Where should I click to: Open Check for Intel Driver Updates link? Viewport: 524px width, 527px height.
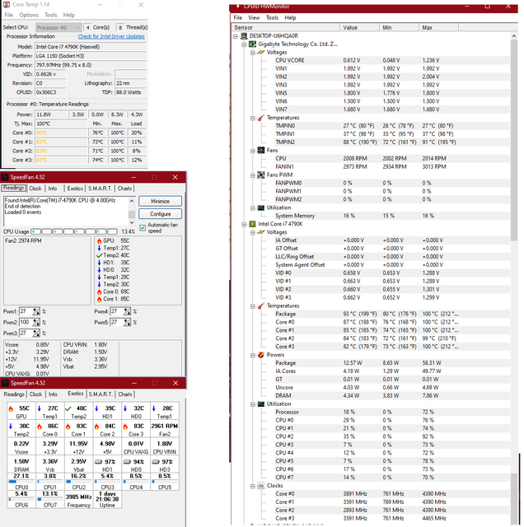tap(111, 36)
